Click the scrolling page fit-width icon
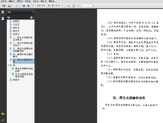Screen dimensions: 163x123 [x=68, y=6]
